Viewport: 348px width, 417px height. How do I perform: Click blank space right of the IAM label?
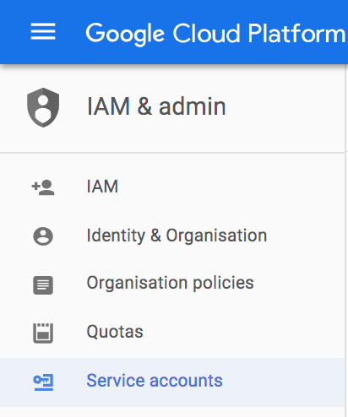tap(231, 187)
